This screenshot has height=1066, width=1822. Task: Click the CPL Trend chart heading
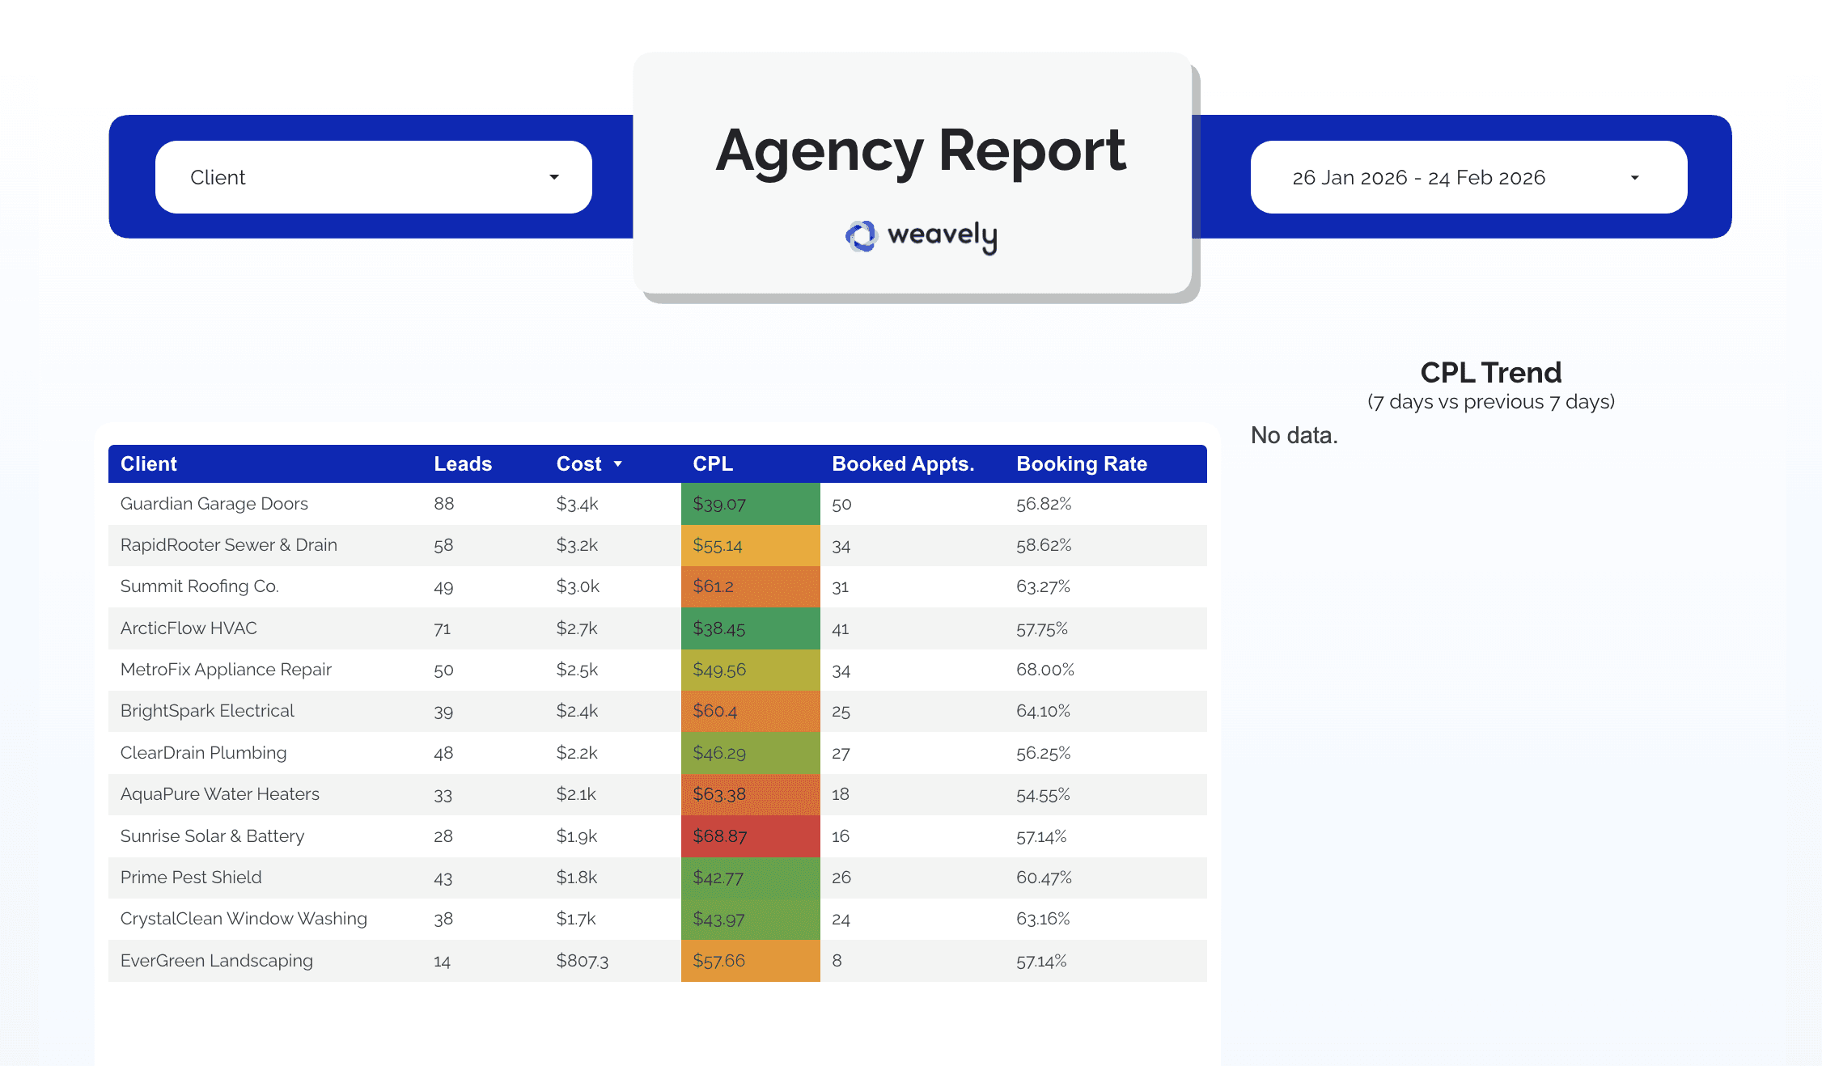pyautogui.click(x=1490, y=373)
